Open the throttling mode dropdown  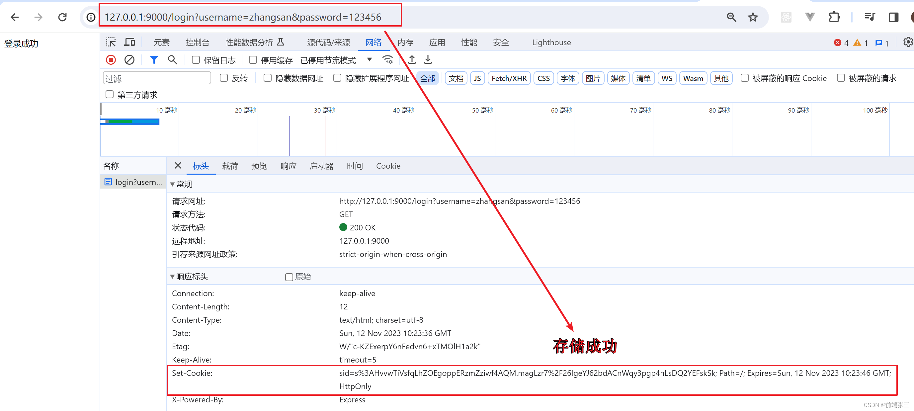tap(336, 60)
